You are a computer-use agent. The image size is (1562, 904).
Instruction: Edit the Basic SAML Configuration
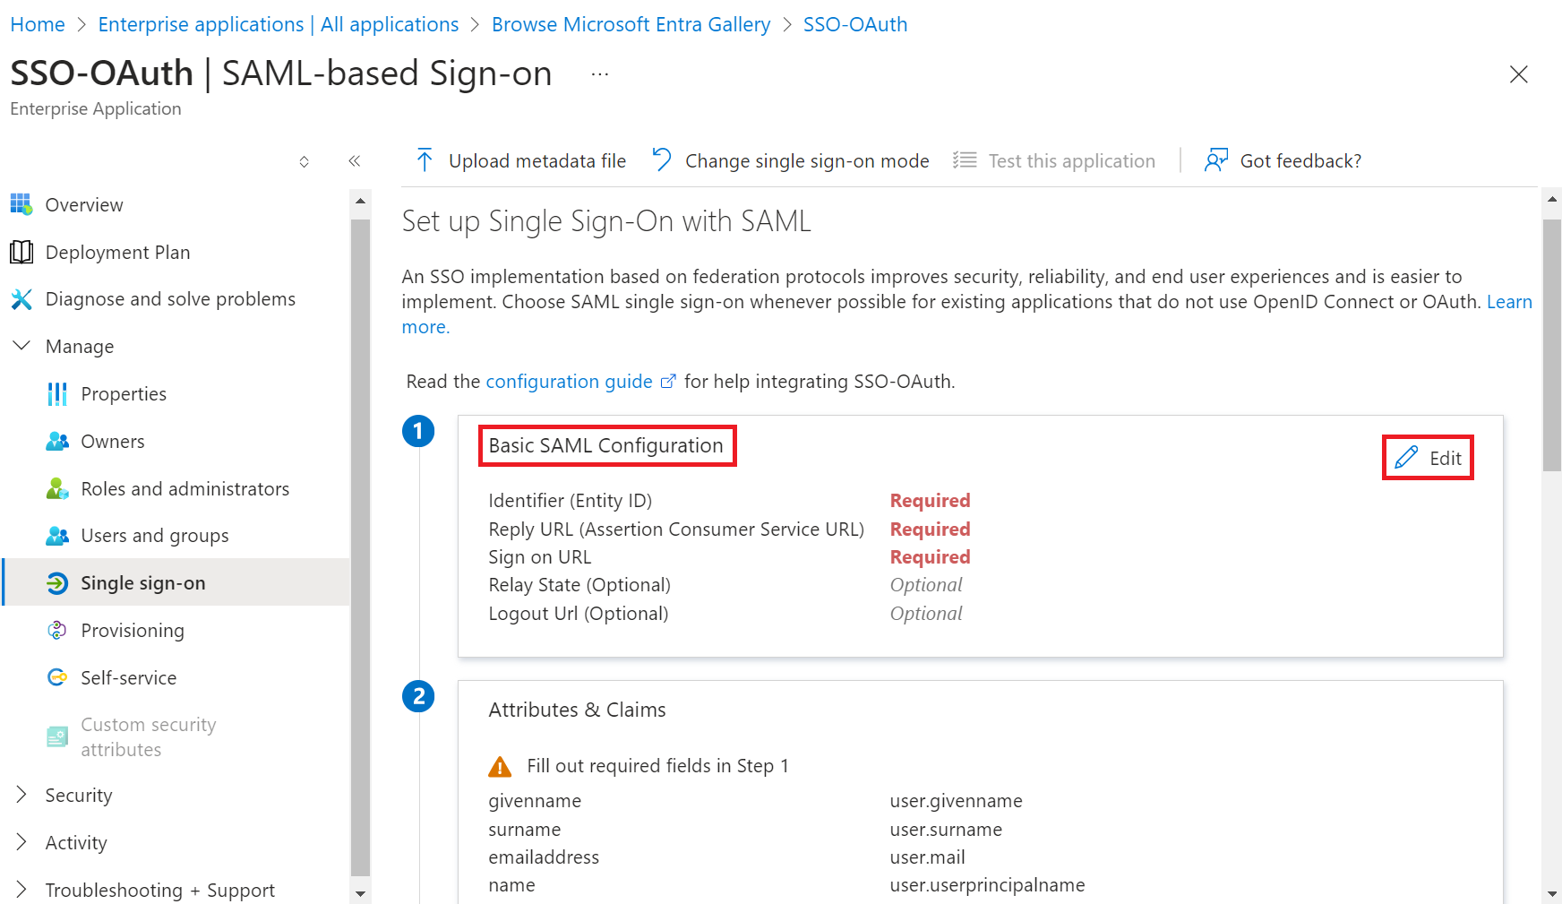[x=1428, y=458]
